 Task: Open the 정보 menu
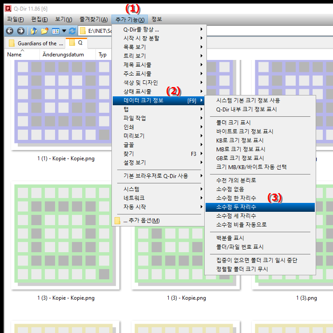pyautogui.click(x=157, y=20)
